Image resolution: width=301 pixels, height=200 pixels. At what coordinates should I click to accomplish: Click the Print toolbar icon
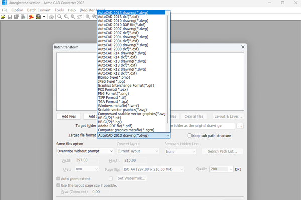pos(51,17)
